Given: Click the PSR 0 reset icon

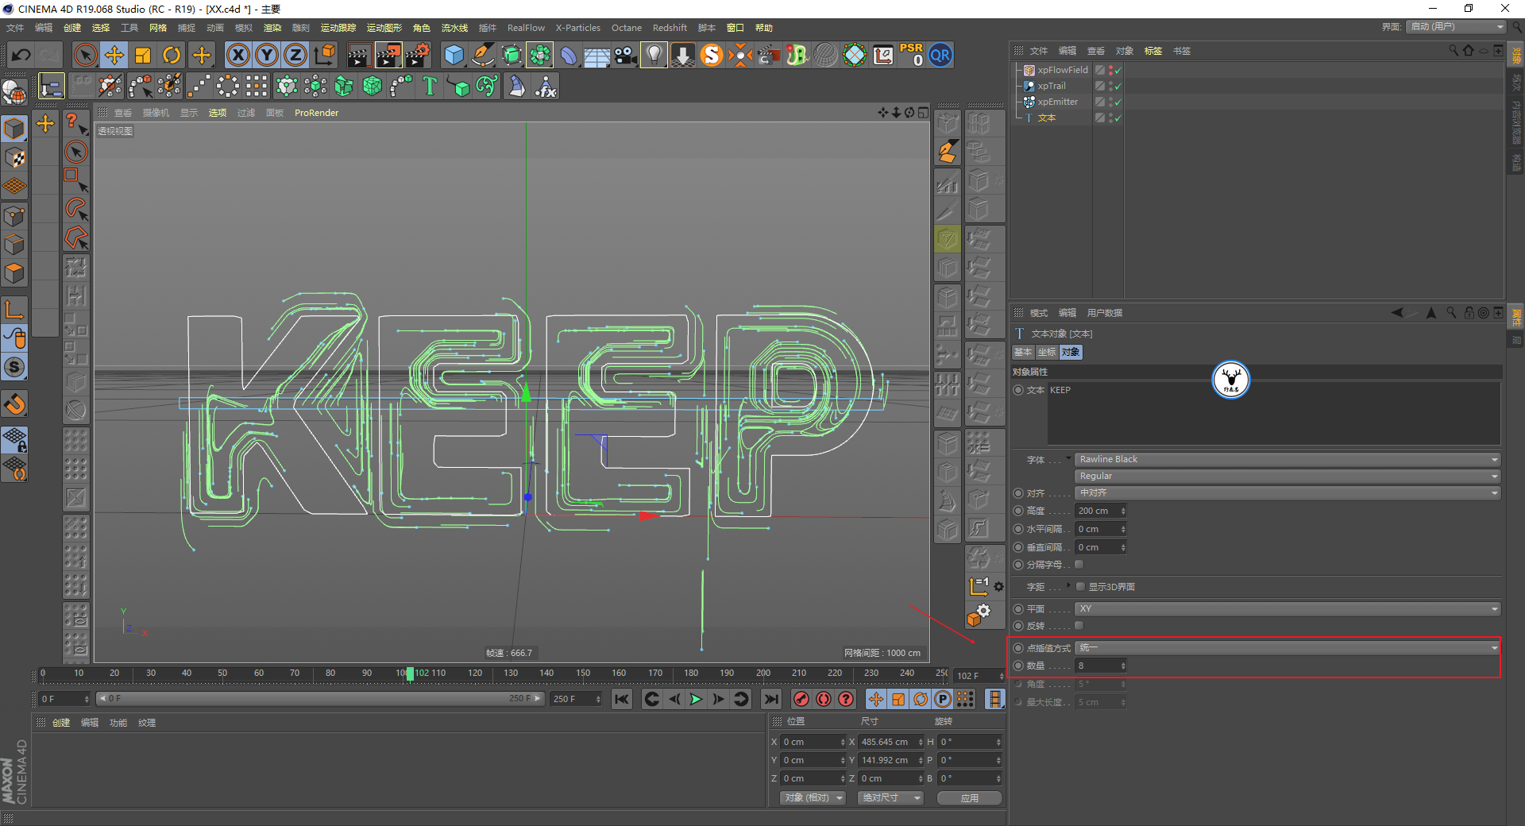Looking at the screenshot, I should click(912, 55).
